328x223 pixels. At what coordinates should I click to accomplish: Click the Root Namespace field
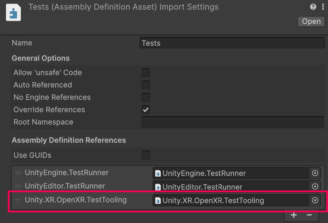click(232, 122)
